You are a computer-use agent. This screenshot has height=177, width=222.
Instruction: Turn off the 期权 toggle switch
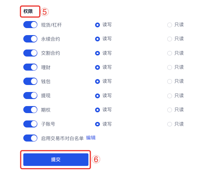click(30, 110)
